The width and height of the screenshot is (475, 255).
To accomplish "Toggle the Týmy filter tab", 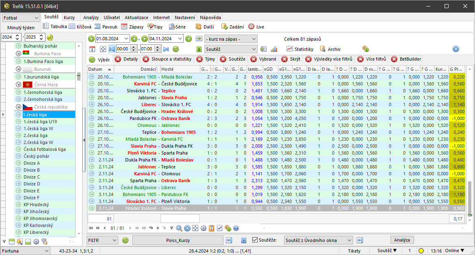I will click(x=206, y=59).
